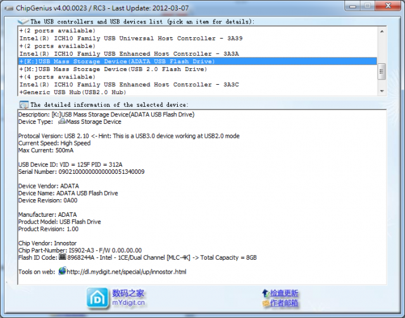This screenshot has width=405, height=318.
Task: Click the device list scrollbar thumb
Action: [x=382, y=71]
